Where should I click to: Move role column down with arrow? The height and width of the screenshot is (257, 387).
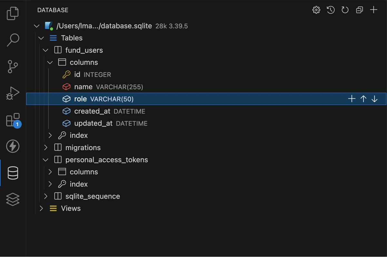point(374,99)
